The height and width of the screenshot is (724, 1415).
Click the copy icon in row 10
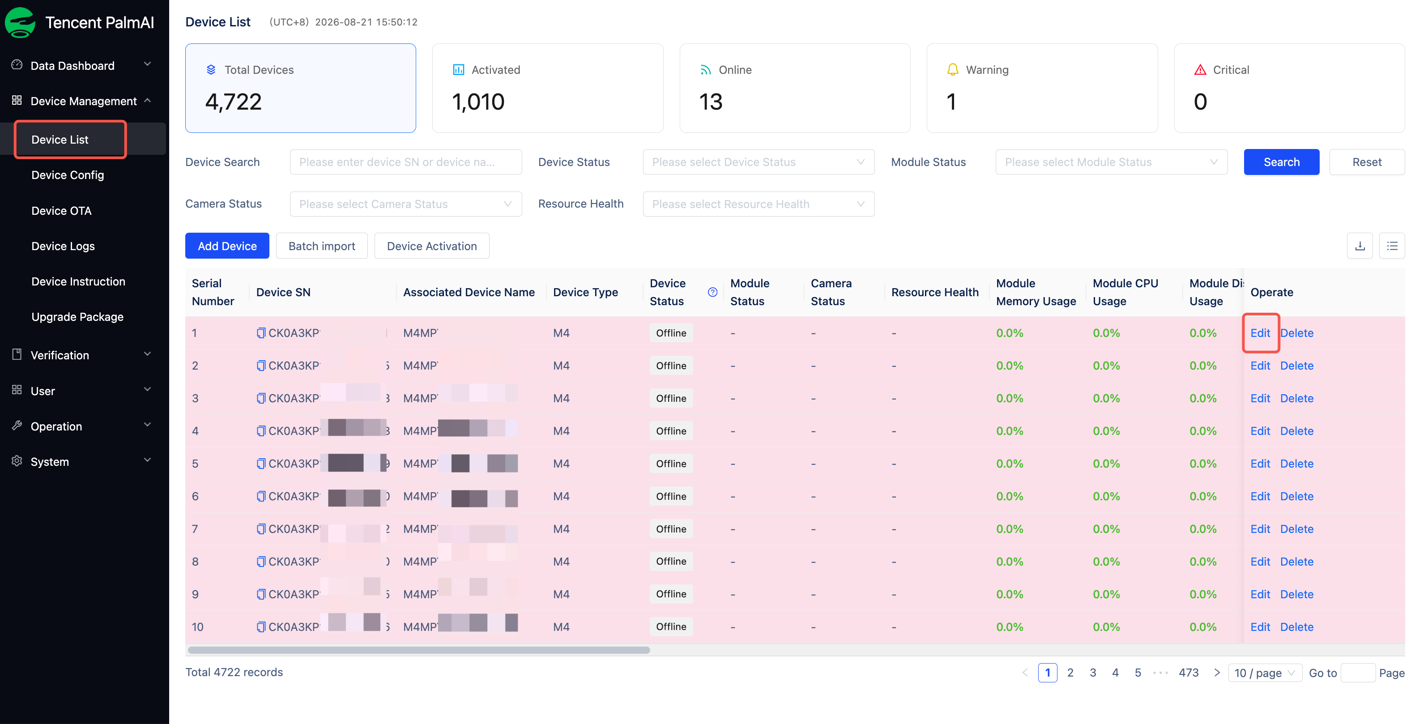point(261,627)
